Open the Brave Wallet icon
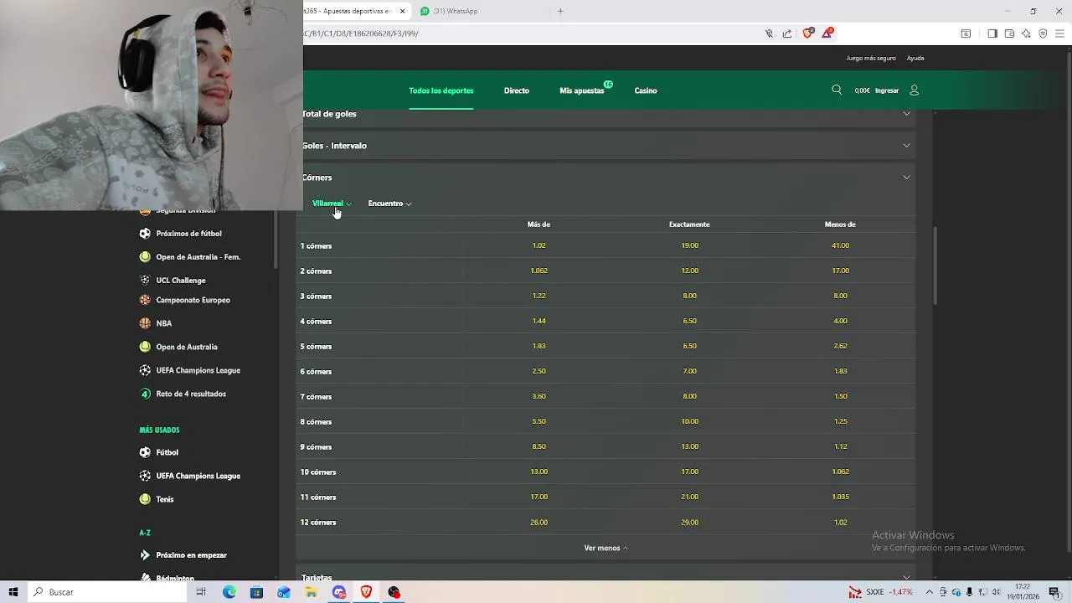This screenshot has width=1072, height=603. tap(1009, 33)
